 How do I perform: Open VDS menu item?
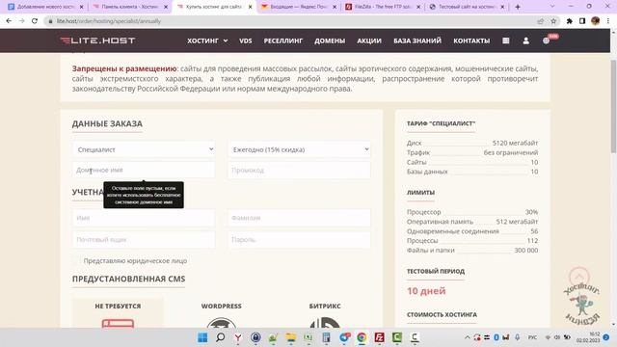tap(246, 40)
